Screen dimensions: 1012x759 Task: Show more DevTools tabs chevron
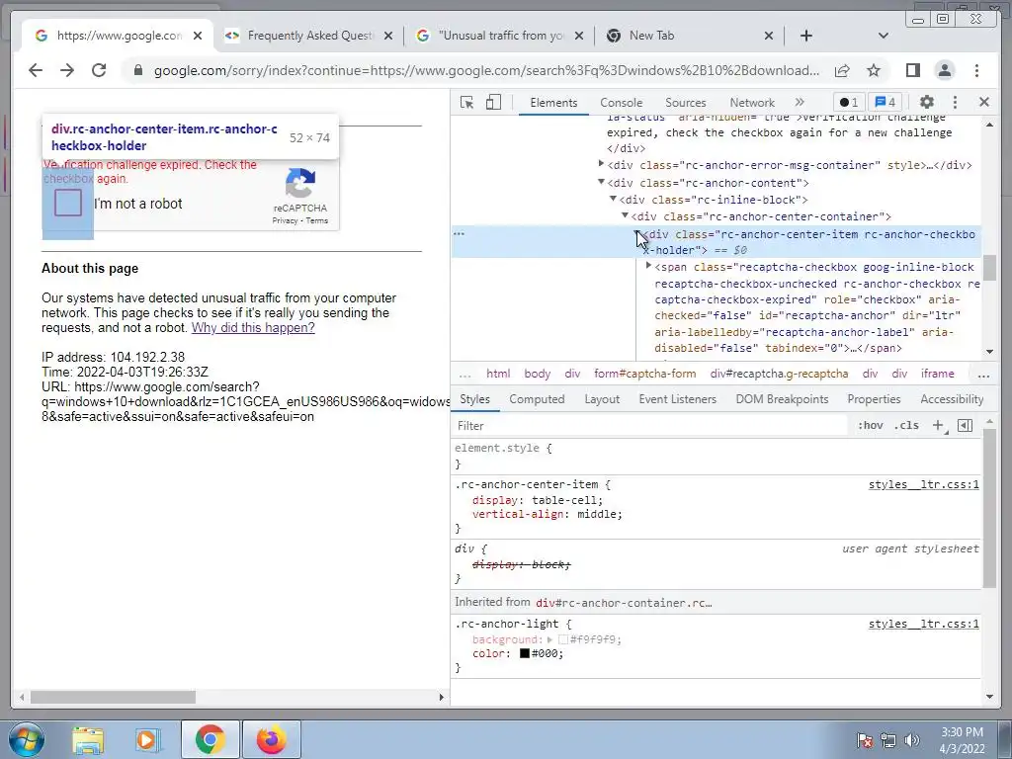(800, 102)
